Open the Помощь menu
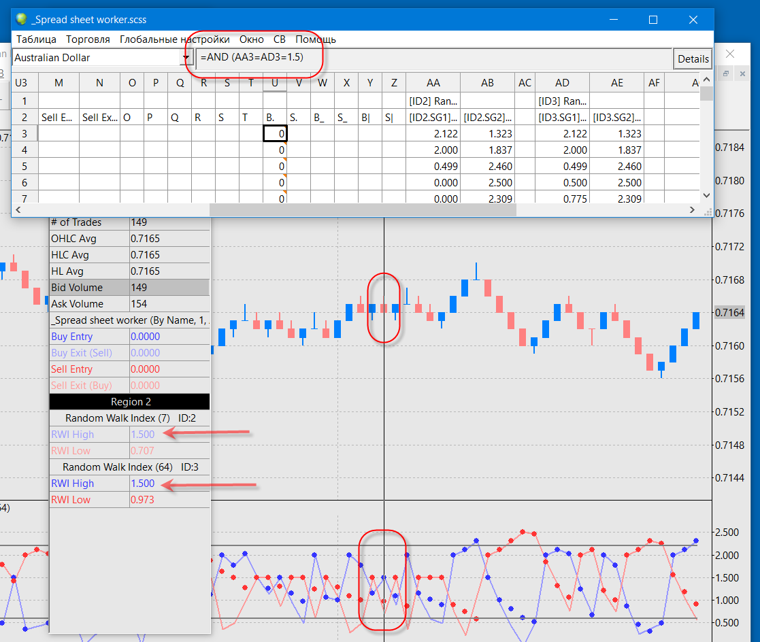Image resolution: width=760 pixels, height=642 pixels. pyautogui.click(x=316, y=39)
